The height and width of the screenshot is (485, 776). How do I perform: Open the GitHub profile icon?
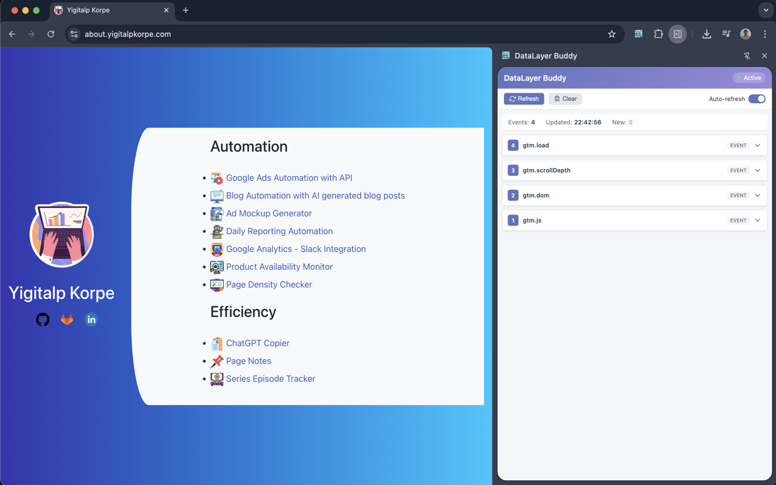point(42,319)
